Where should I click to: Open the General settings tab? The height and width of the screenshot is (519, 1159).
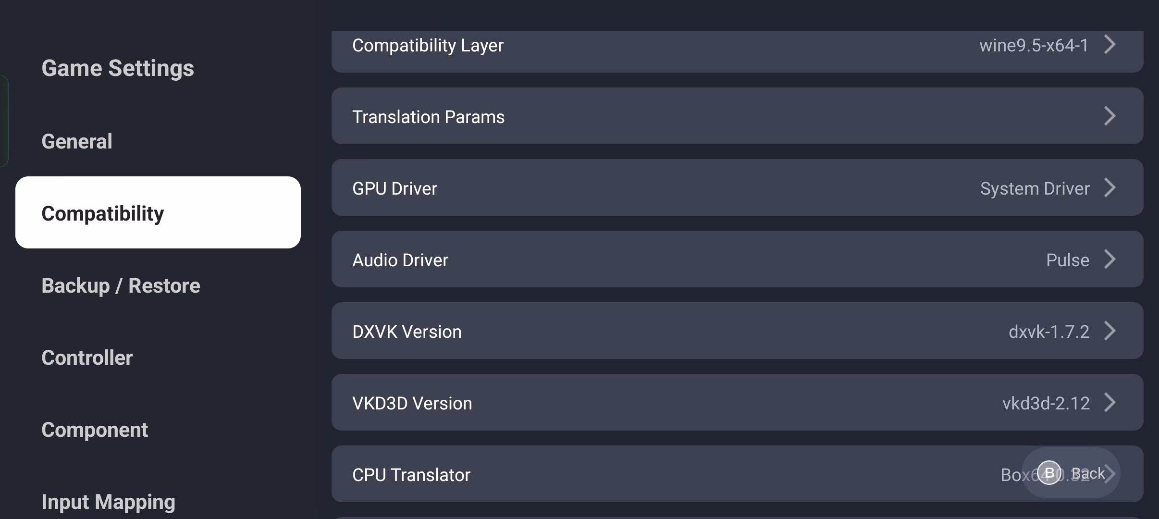coord(77,141)
